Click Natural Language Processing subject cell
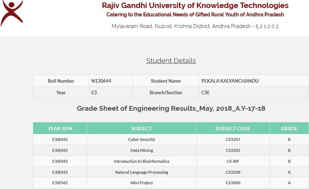Screen dimensions: 309x189 (x=142, y=172)
